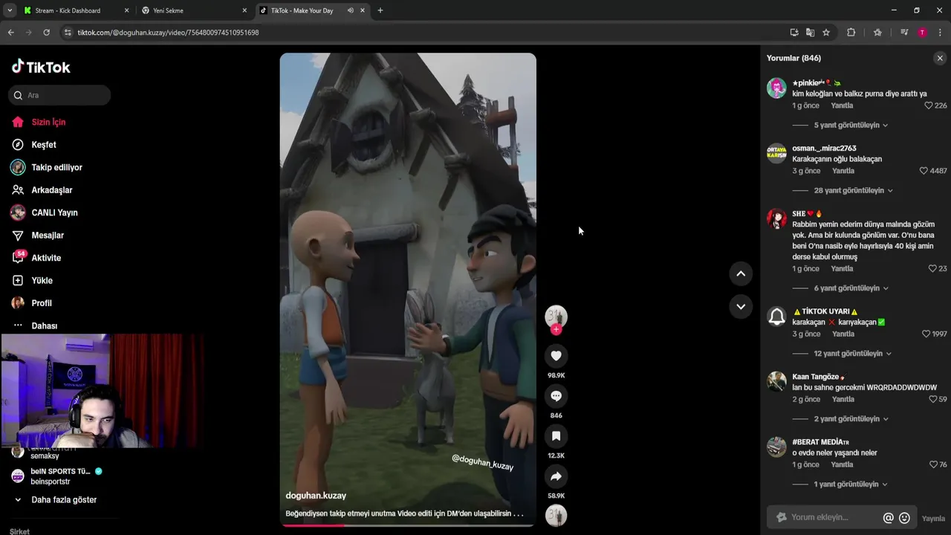Open Profil in sidebar
The width and height of the screenshot is (951, 535).
pyautogui.click(x=42, y=303)
